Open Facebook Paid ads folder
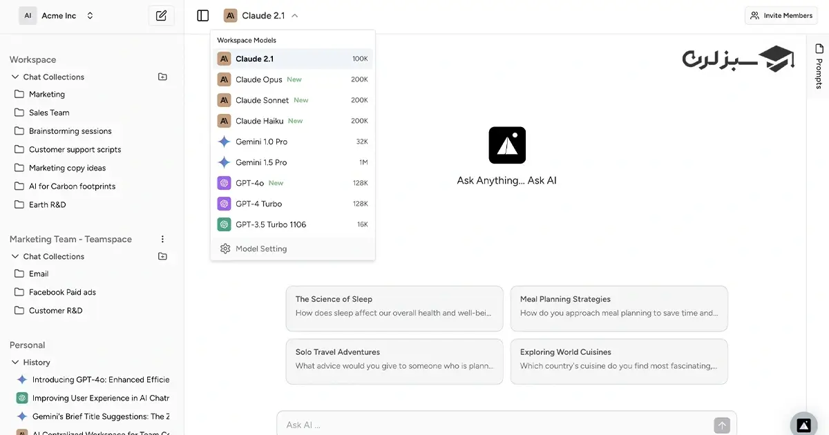Image resolution: width=829 pixels, height=435 pixels. [62, 292]
